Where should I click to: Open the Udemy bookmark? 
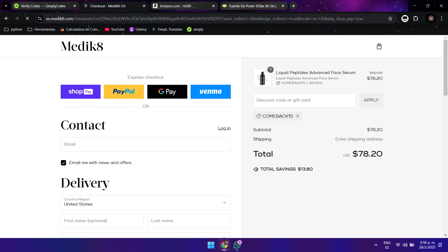pyautogui.click(x=138, y=29)
